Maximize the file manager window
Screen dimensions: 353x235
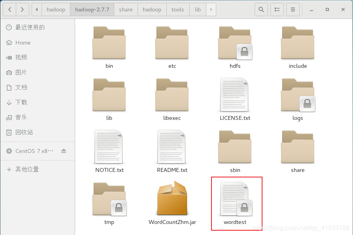[x=327, y=9]
